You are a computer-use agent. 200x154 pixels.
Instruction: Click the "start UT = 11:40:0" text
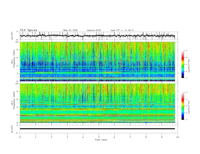(122, 30)
